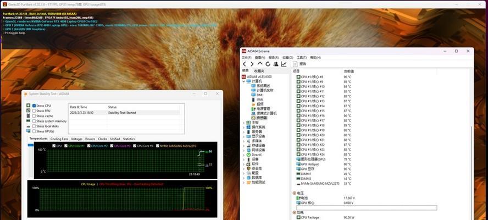
Task: Click the 显示设备 icon in the tree
Action: (248, 136)
